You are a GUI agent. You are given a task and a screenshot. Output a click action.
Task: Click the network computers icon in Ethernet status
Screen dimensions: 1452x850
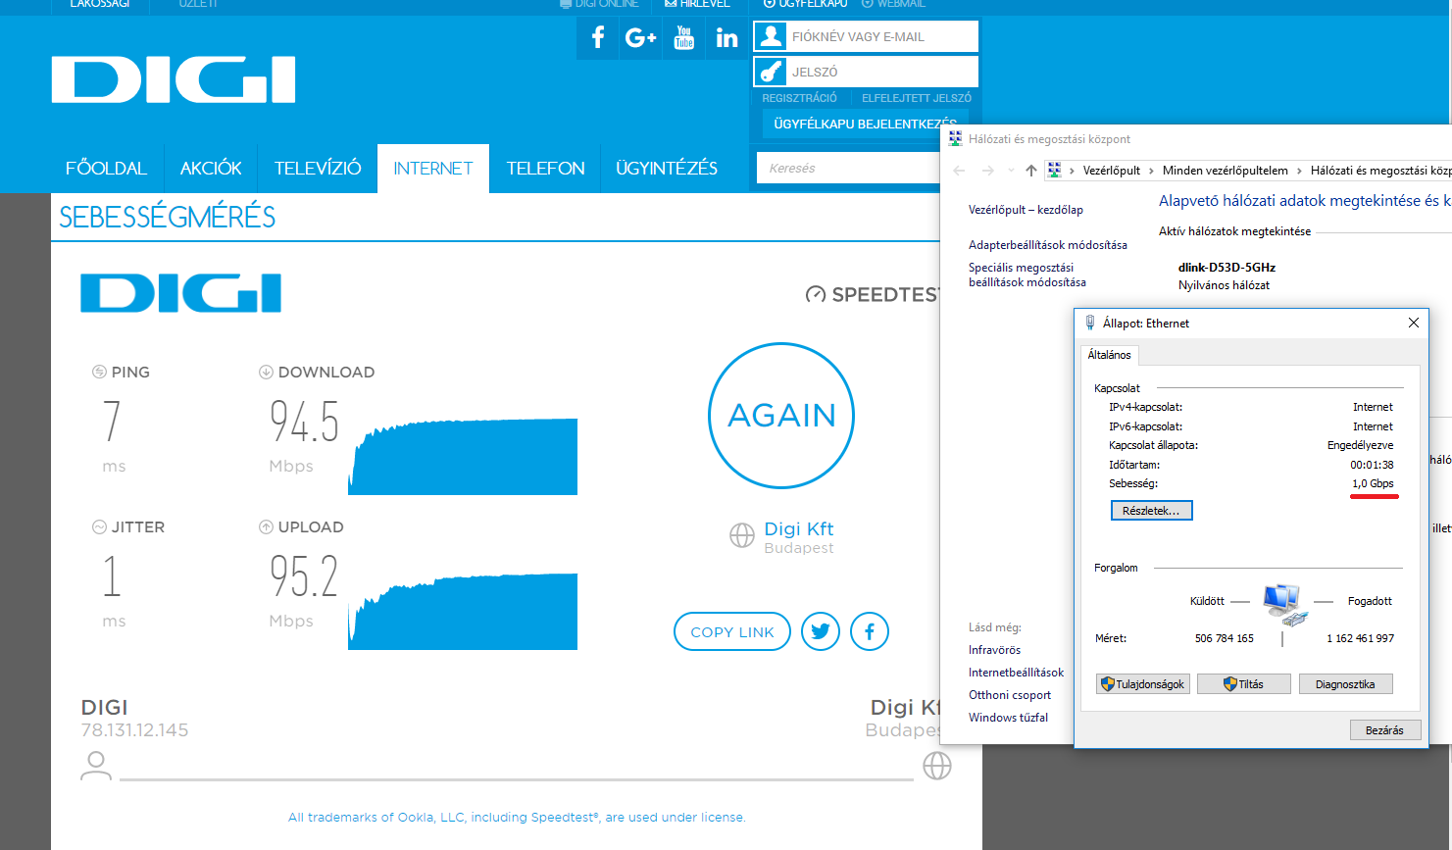pyautogui.click(x=1285, y=605)
